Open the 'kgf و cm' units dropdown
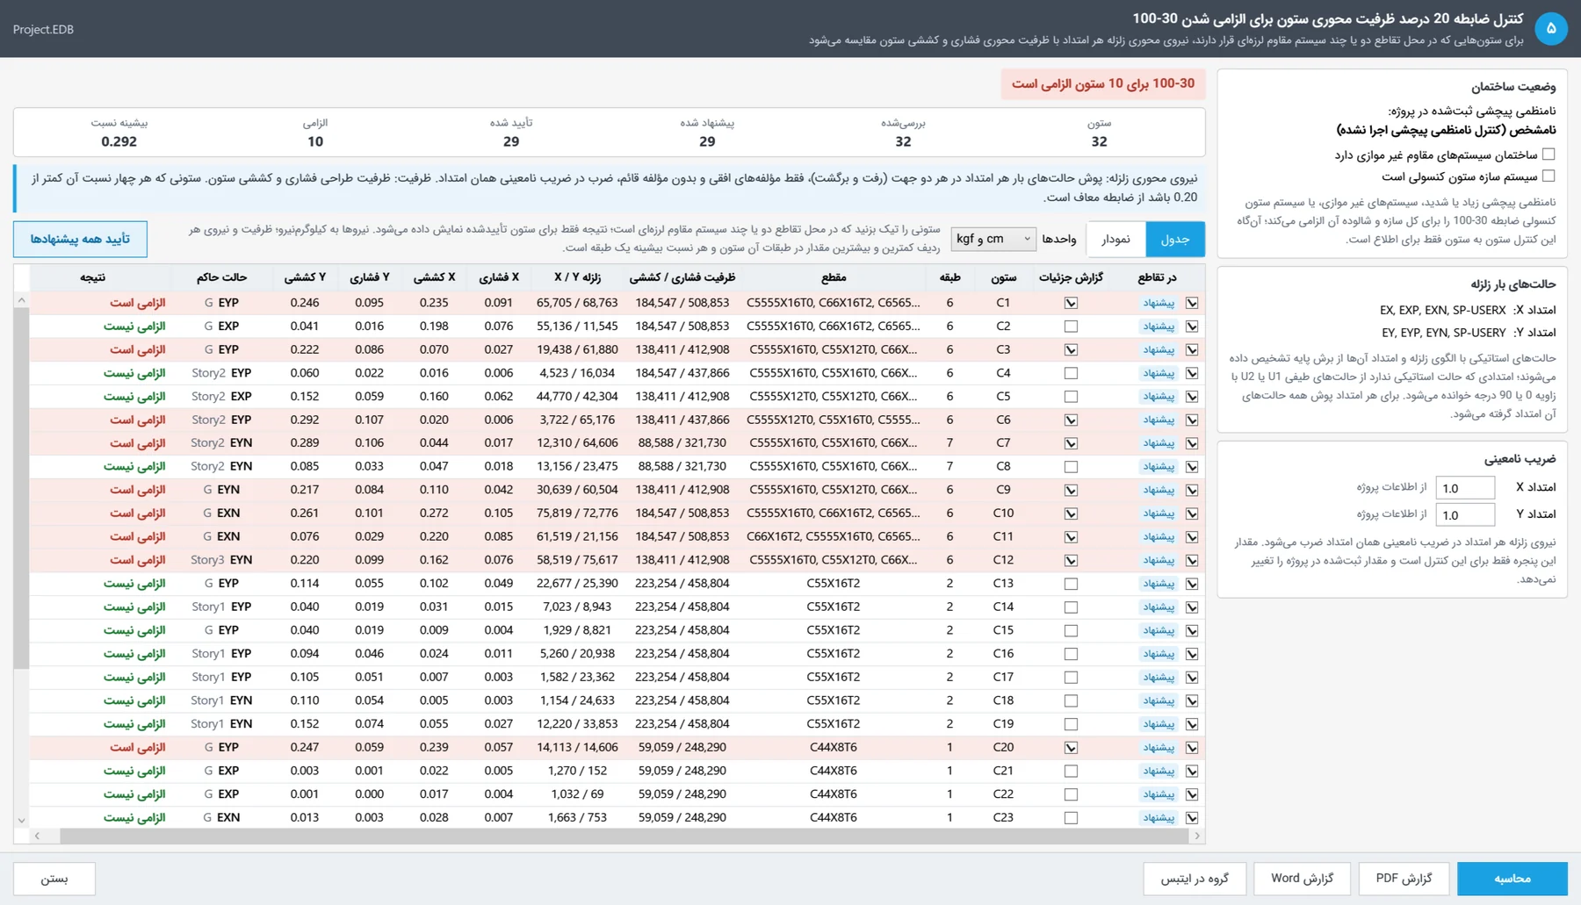 pyautogui.click(x=993, y=239)
